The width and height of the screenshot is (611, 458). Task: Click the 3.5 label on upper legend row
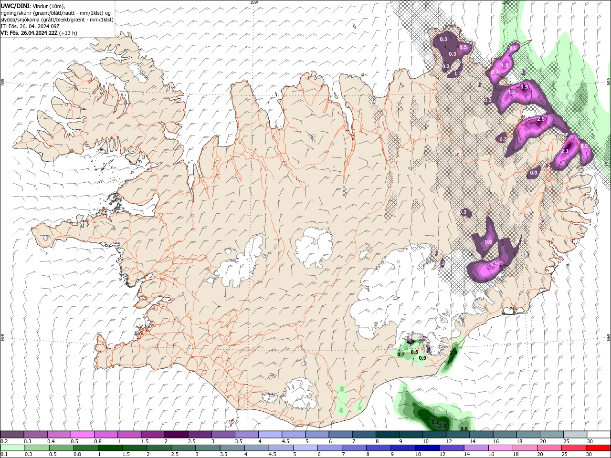pyautogui.click(x=239, y=441)
